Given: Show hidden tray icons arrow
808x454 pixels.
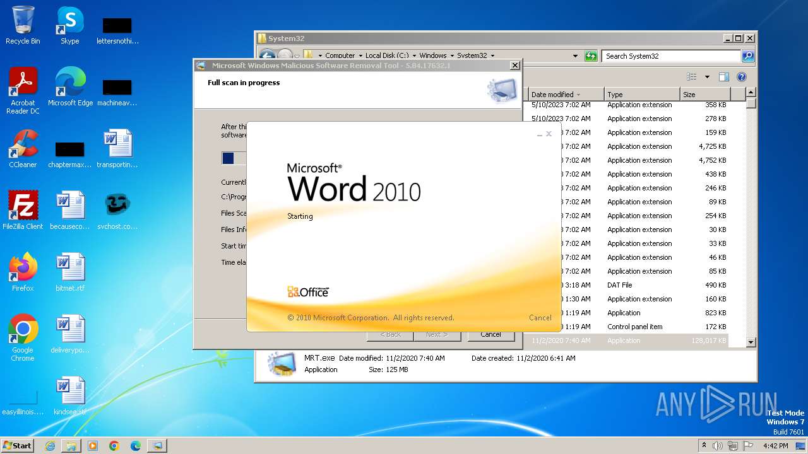Looking at the screenshot, I should 704,446.
